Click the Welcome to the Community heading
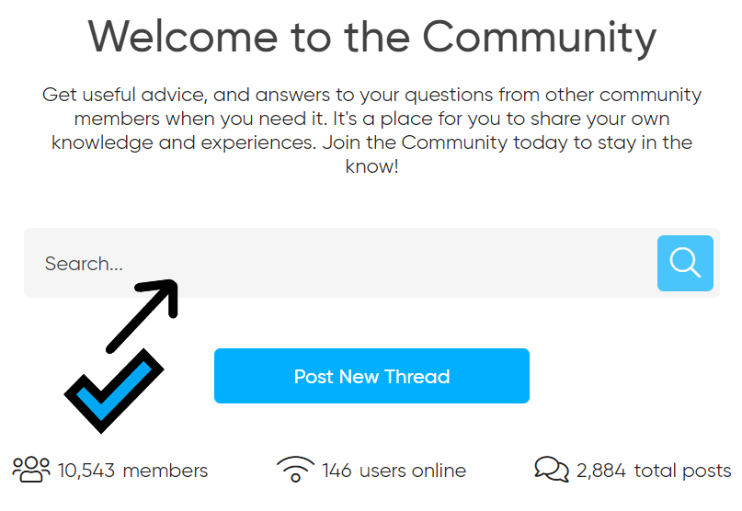 point(372,38)
